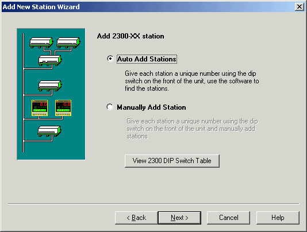The image size is (307, 232).
Task: Click the hub station icon below top pair
Action: [x=50, y=60]
